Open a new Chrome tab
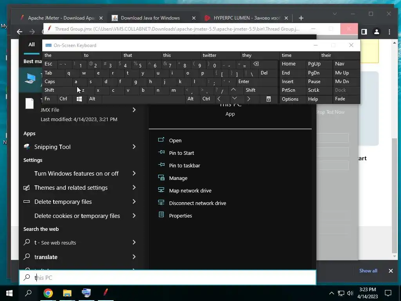Image resolution: width=401 pixels, height=301 pixels. [x=301, y=18]
